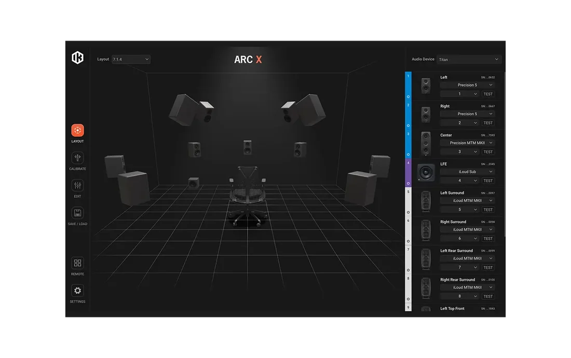Open Left Surround output 5 dropdown
The width and height of the screenshot is (571, 358).
[459, 210]
